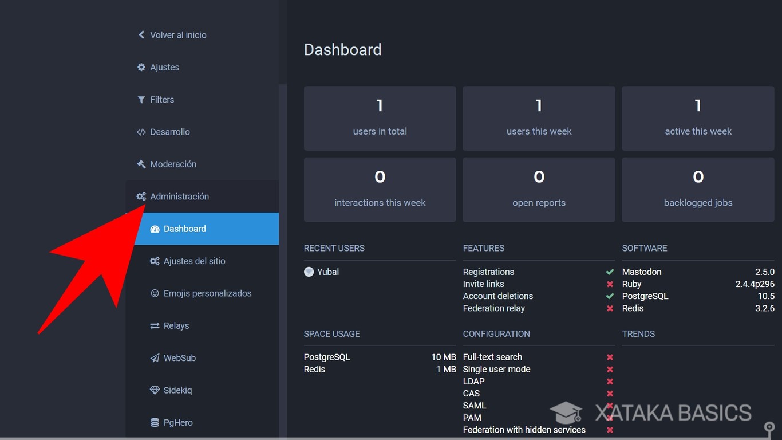Image resolution: width=782 pixels, height=440 pixels.
Task: Open the Dashboard menu item
Action: 185,229
